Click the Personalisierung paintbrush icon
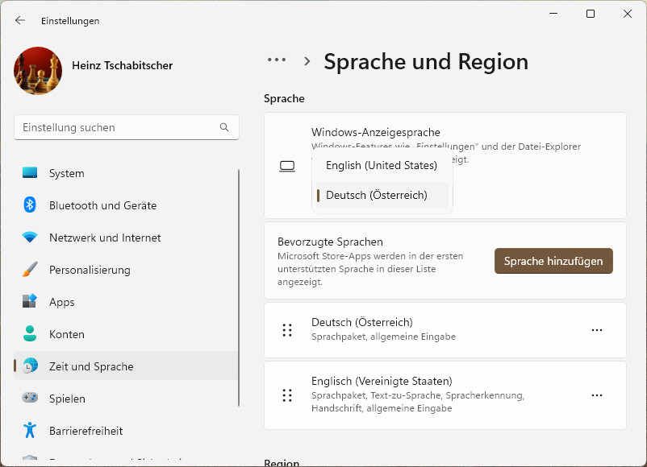The height and width of the screenshot is (467, 647). click(30, 269)
